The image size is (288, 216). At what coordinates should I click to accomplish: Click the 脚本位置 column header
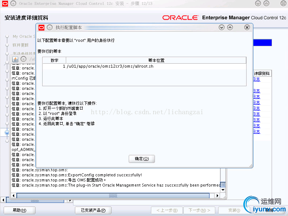(156, 60)
